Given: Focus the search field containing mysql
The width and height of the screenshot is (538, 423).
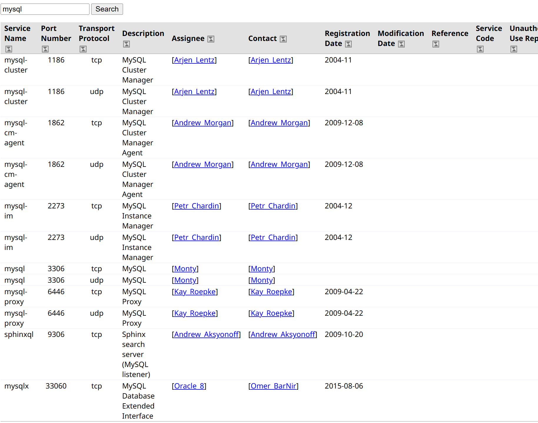Looking at the screenshot, I should coord(45,9).
